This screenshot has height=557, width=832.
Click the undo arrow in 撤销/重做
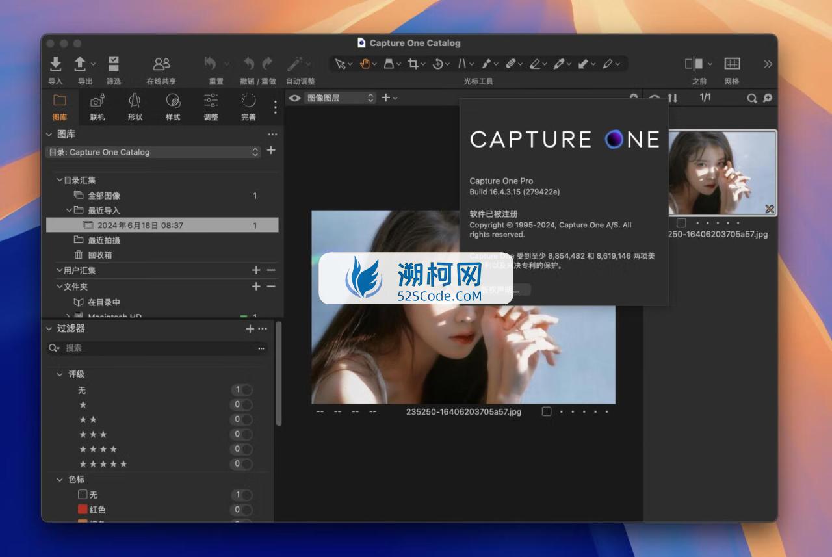coord(249,64)
